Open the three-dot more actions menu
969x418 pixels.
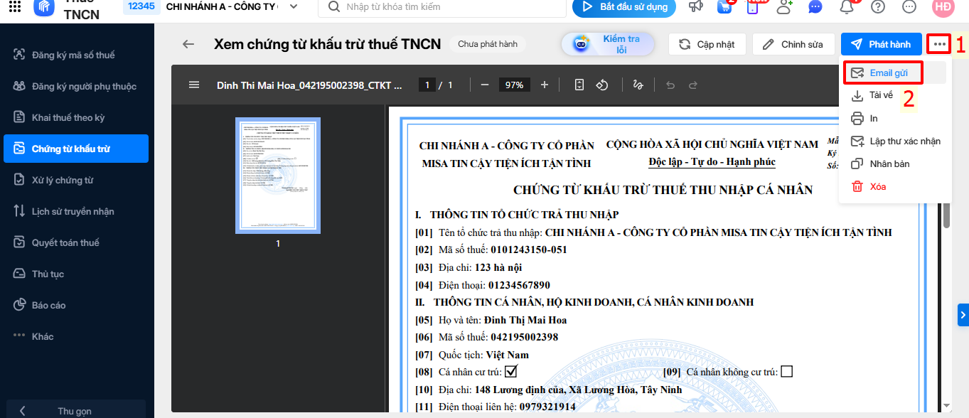click(939, 44)
